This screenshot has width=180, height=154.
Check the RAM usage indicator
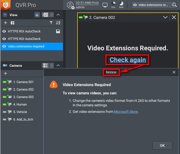click(121, 5)
